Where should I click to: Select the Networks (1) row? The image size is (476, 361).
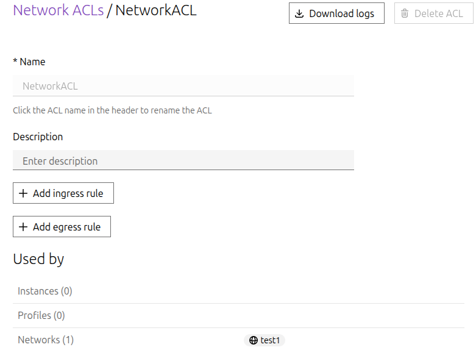[x=46, y=340]
